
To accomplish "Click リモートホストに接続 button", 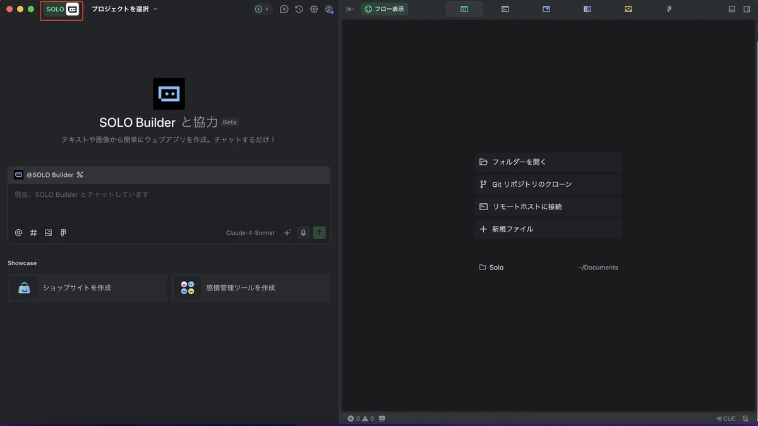I will [548, 206].
